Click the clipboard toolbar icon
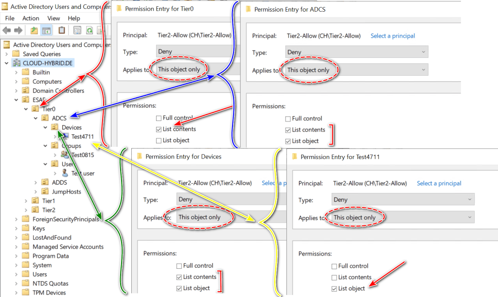The image size is (498, 297). (62, 31)
